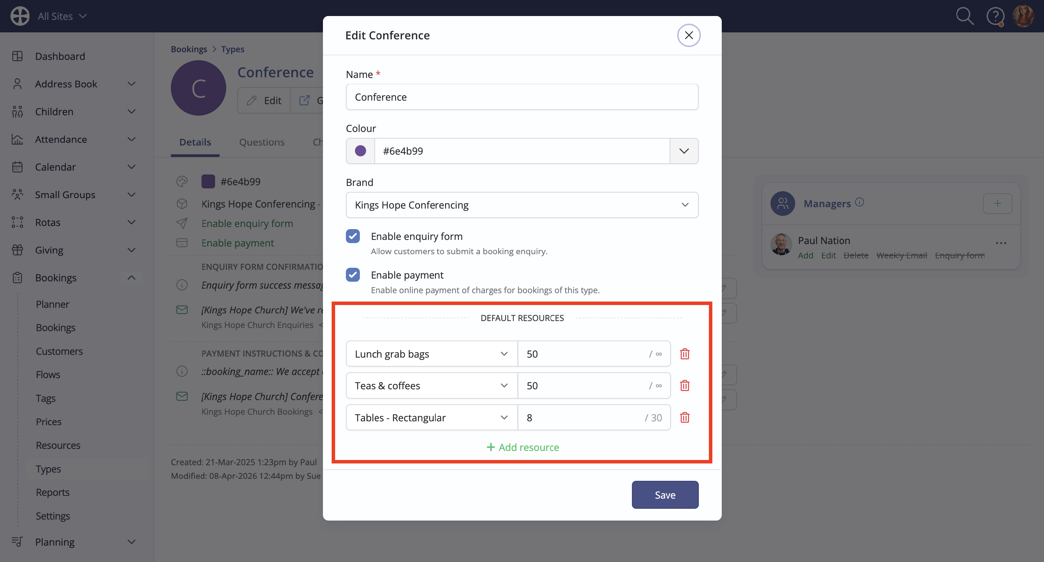Click the purple colour swatch circle
The image size is (1044, 562).
pyautogui.click(x=360, y=151)
